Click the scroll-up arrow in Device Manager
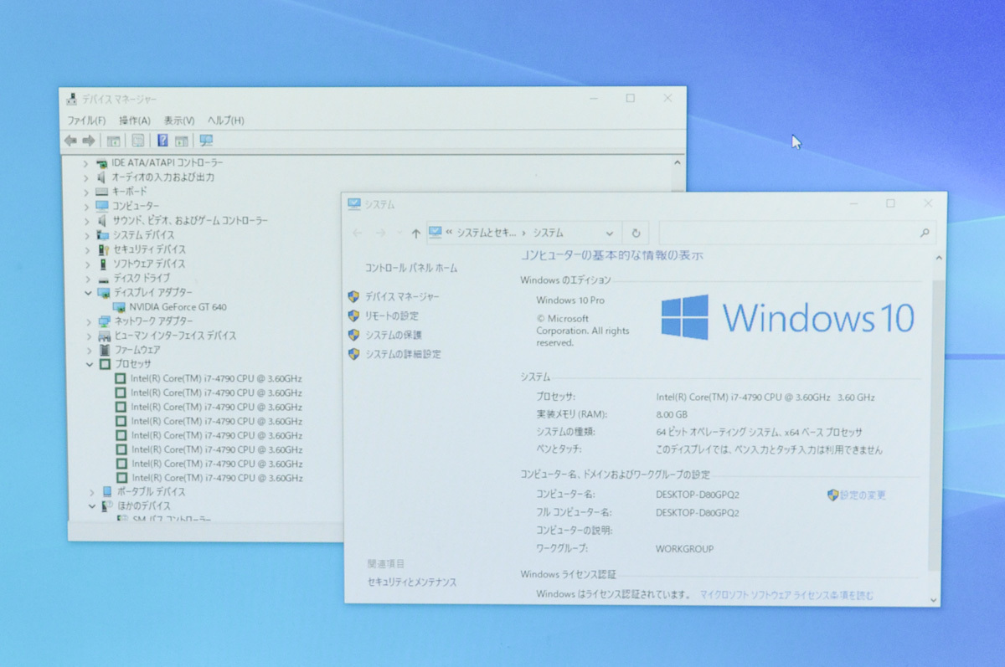The width and height of the screenshot is (1005, 667). (x=677, y=164)
